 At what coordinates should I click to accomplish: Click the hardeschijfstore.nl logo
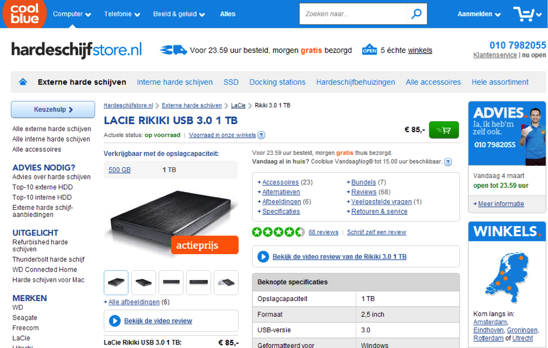77,50
